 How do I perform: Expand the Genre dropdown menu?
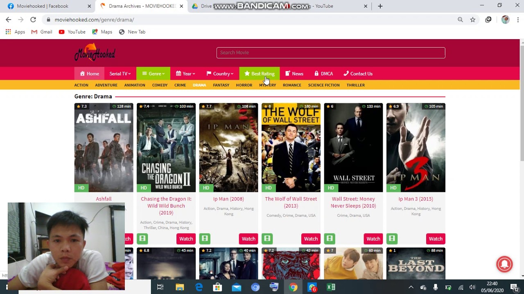click(153, 74)
